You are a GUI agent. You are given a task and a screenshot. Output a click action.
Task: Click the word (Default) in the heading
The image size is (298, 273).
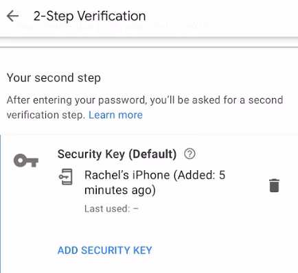(152, 154)
